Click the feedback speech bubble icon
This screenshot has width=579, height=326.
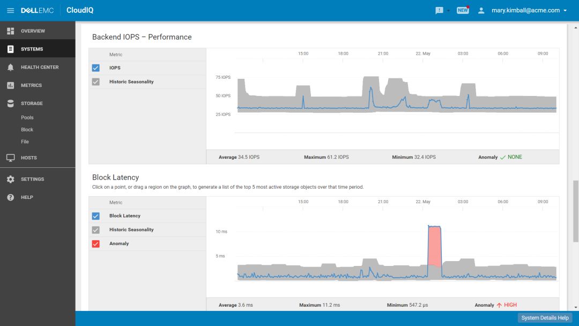click(440, 10)
